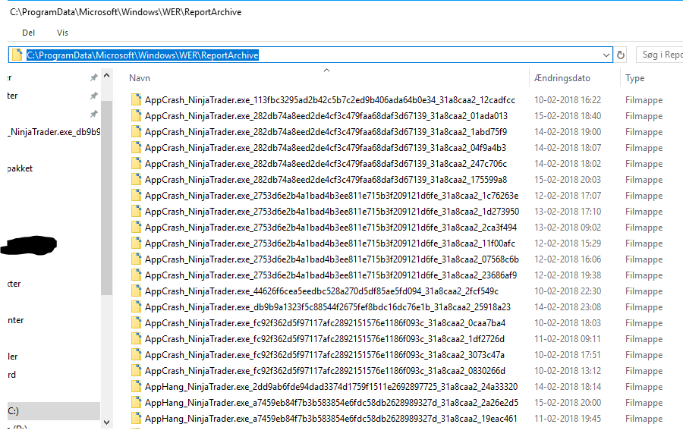Click navigation pane scrollbar up arrow

107,76
